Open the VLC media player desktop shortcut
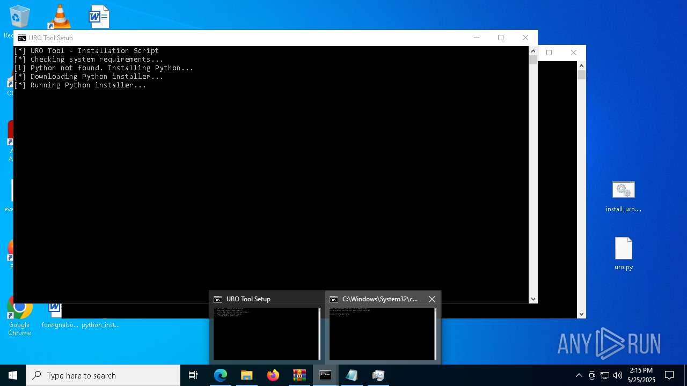687x386 pixels. click(x=60, y=17)
